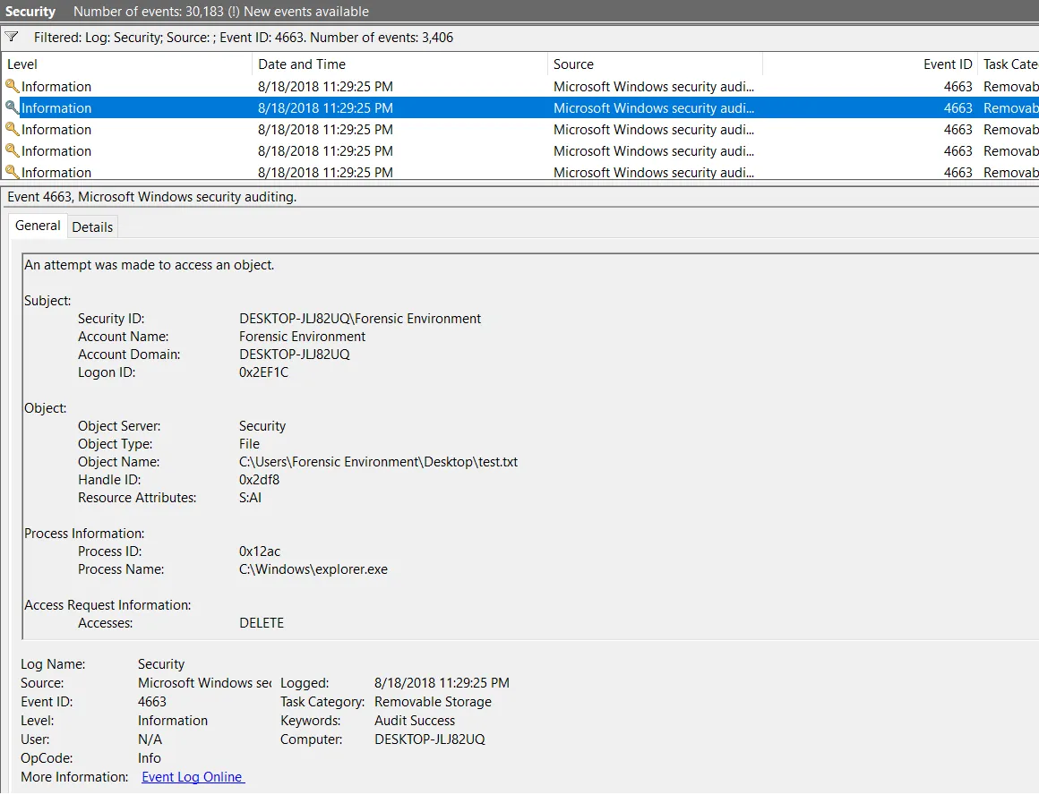The image size is (1039, 795).
Task: Click the 'Event 4663, Microsoft Windows security auditing.' heading
Action: click(151, 197)
